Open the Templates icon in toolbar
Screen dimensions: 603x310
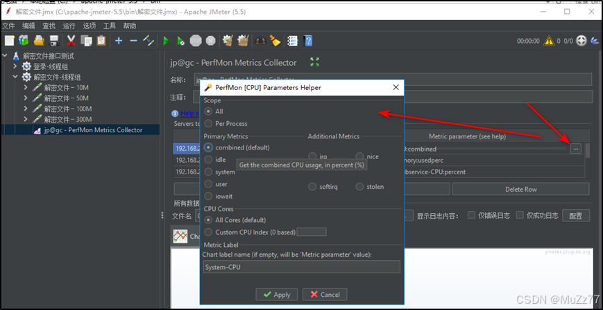(24, 41)
